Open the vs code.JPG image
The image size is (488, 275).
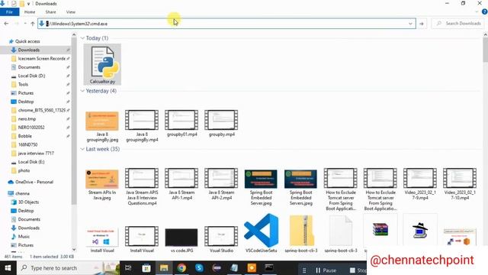[x=181, y=238]
